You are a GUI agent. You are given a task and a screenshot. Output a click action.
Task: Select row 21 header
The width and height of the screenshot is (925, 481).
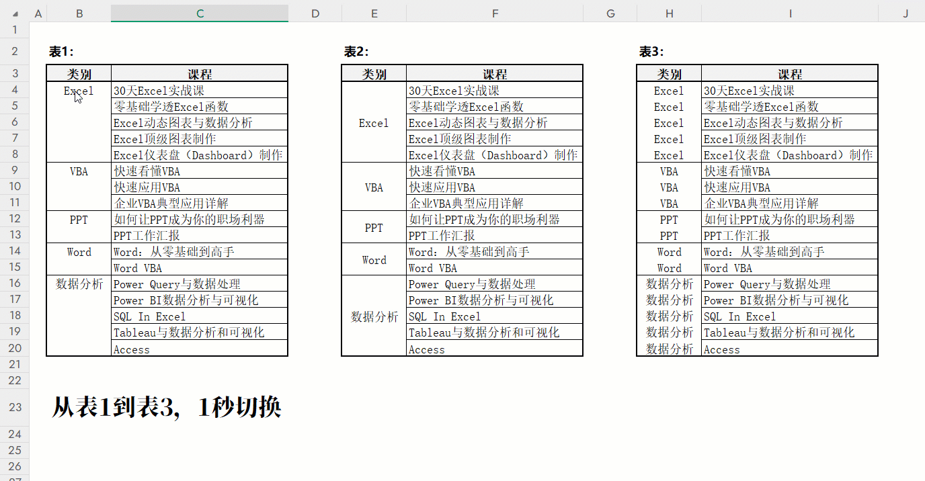(x=15, y=364)
